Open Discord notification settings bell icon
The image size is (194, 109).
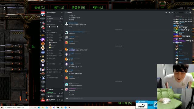166,12
